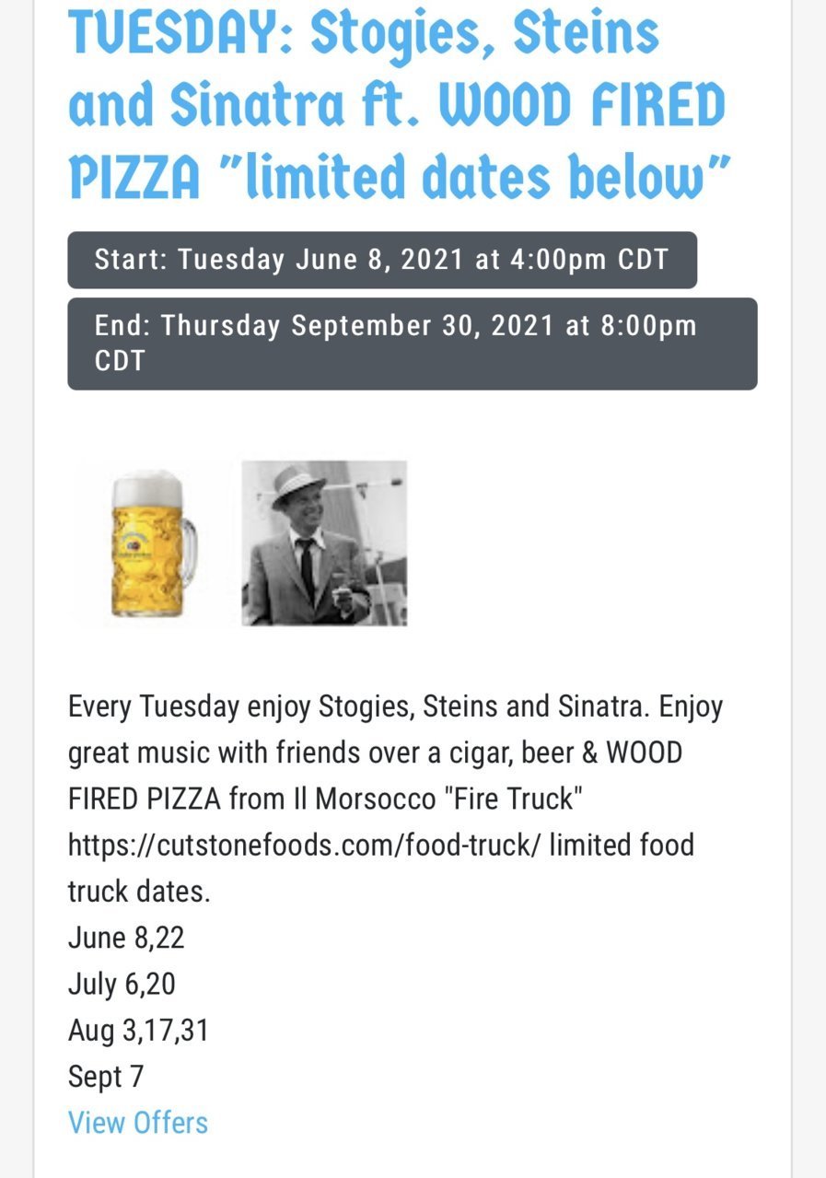Select the Aug 3,17,31 date line
This screenshot has height=1178, width=826.
click(x=139, y=1030)
